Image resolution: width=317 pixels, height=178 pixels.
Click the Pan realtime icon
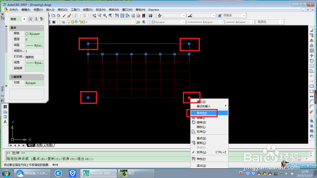(94, 16)
